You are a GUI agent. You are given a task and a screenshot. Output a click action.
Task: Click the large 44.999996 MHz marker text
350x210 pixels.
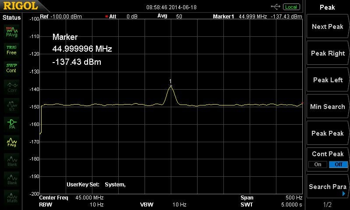pyautogui.click(x=82, y=49)
